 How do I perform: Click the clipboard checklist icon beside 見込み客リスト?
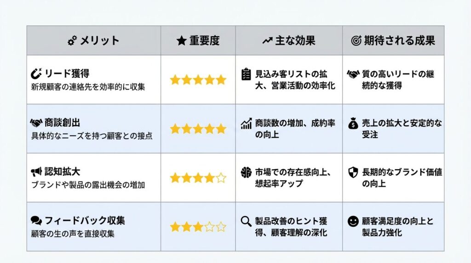(247, 74)
